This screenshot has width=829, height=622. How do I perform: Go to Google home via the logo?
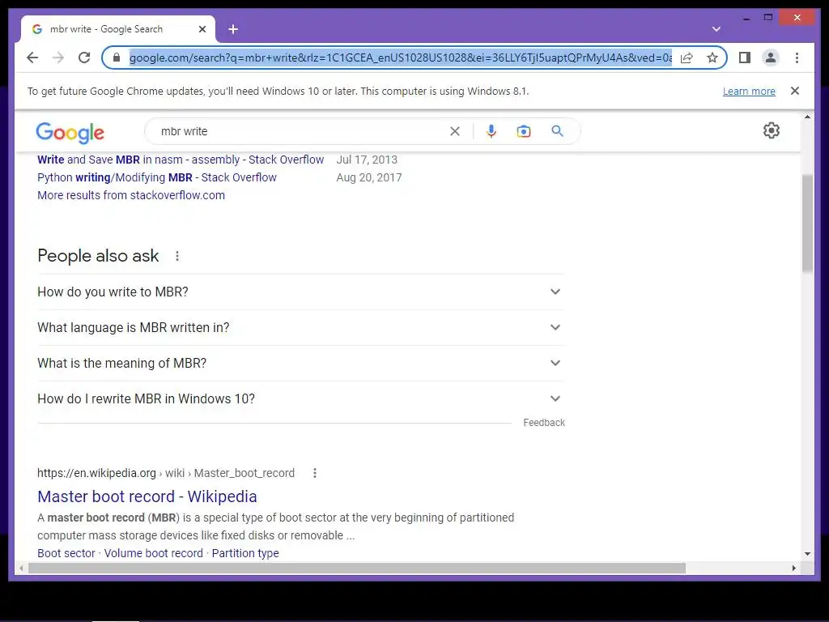(x=70, y=132)
